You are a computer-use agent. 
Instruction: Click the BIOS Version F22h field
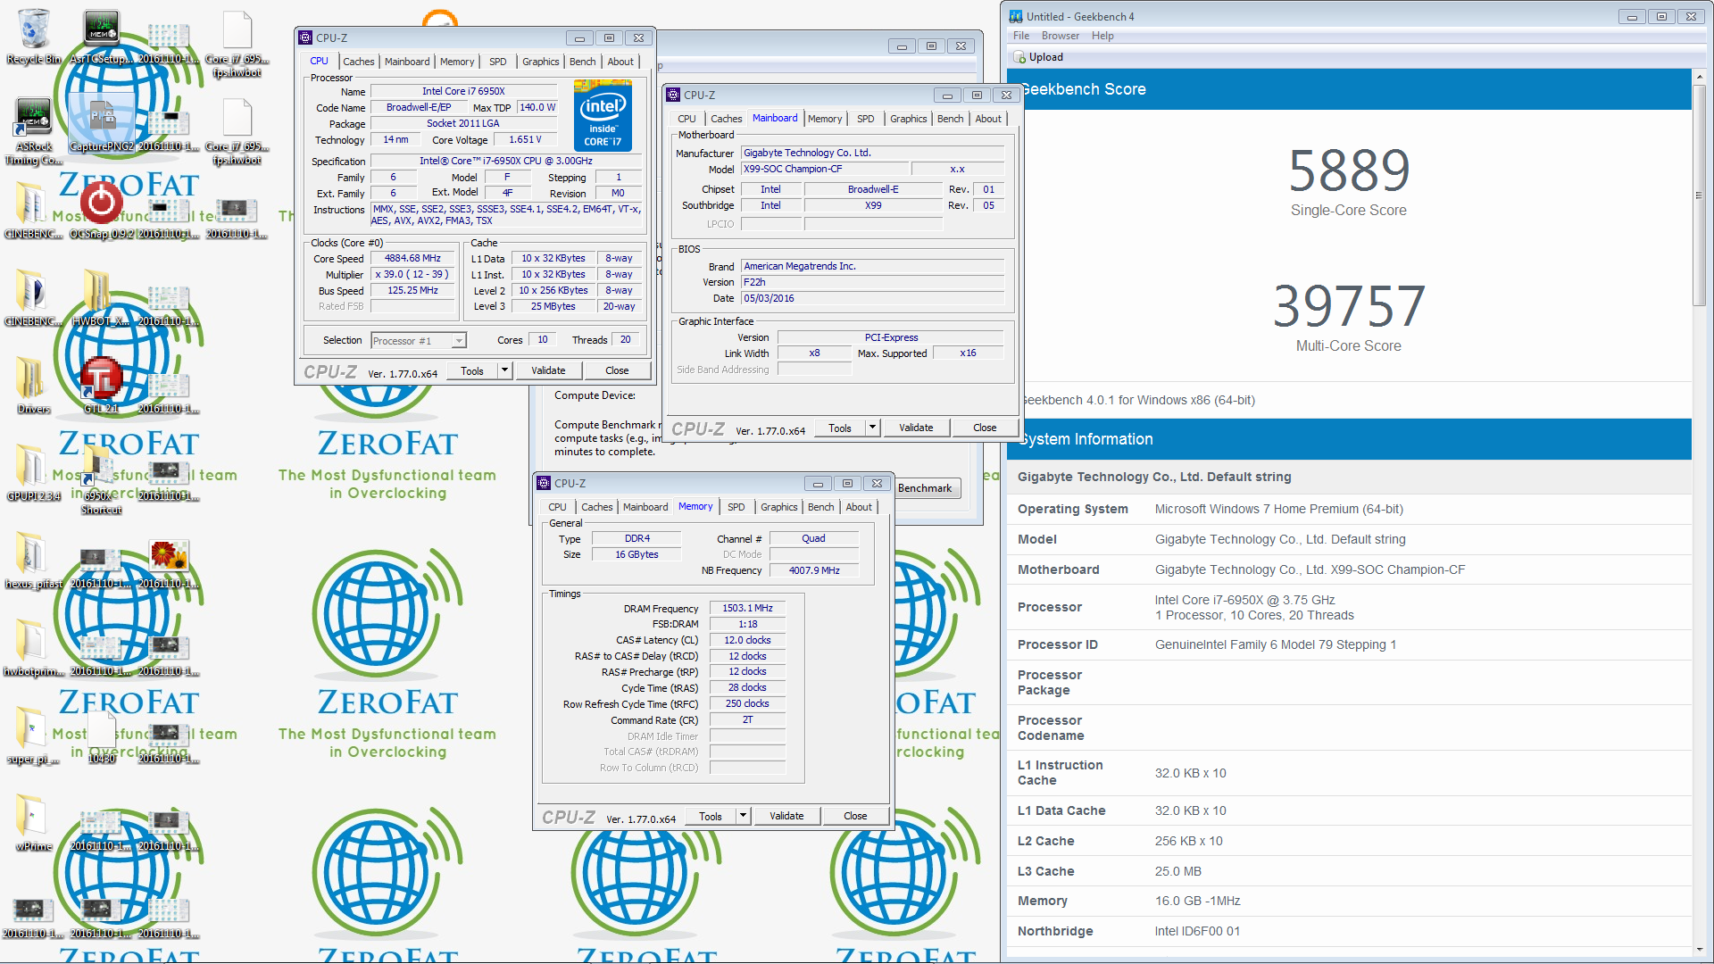pyautogui.click(x=872, y=282)
